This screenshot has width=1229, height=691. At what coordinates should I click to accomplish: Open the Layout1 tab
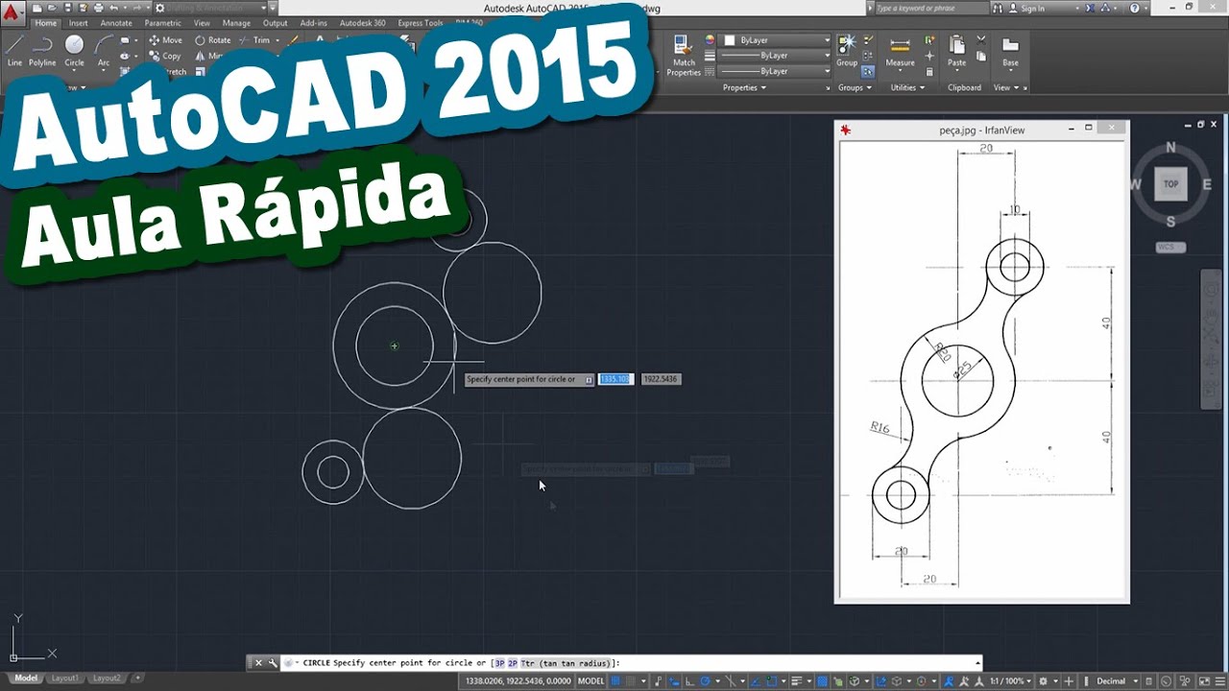[64, 679]
